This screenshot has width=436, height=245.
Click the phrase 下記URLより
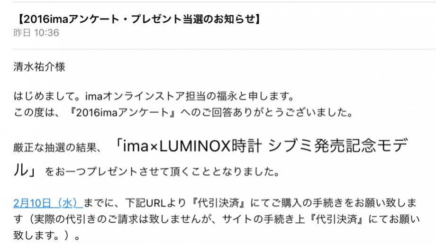click(x=156, y=203)
